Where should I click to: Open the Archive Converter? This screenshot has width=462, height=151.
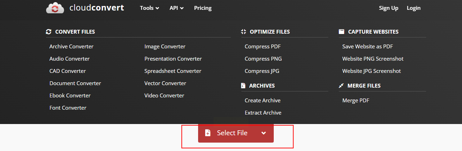71,47
